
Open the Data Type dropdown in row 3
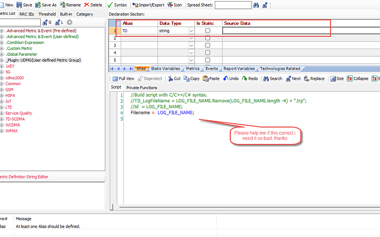tap(191, 46)
